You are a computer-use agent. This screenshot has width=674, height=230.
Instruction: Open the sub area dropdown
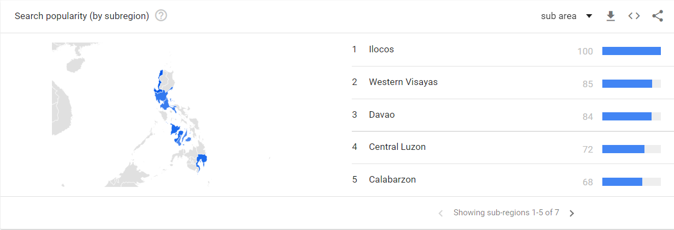567,16
